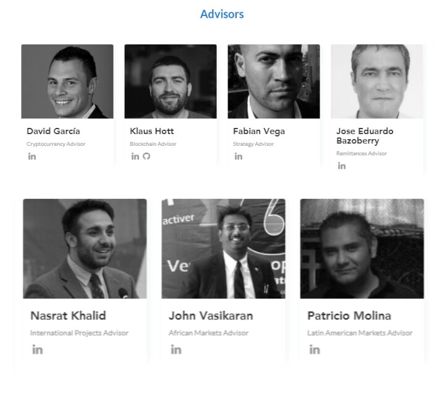Open Klaus Hott's LinkedIn icon
The width and height of the screenshot is (445, 396).
(x=135, y=156)
